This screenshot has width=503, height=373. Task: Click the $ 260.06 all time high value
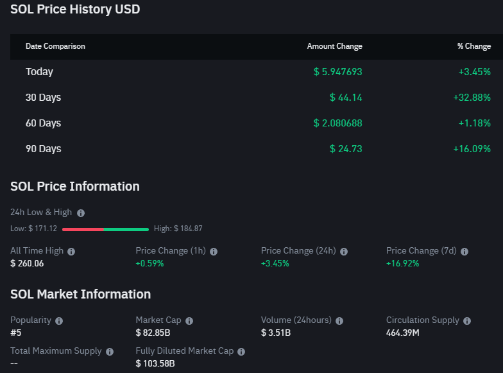tap(28, 263)
